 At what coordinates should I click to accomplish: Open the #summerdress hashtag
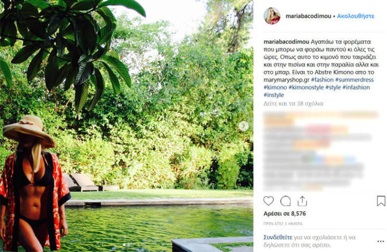(354, 80)
